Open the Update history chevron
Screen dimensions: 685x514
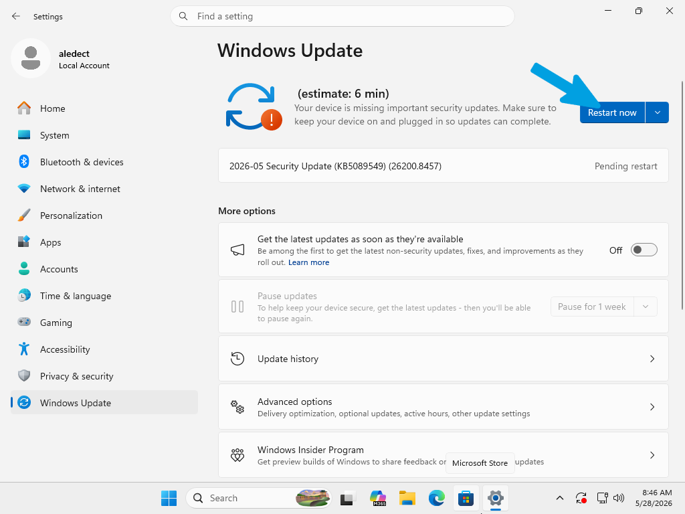[652, 359]
